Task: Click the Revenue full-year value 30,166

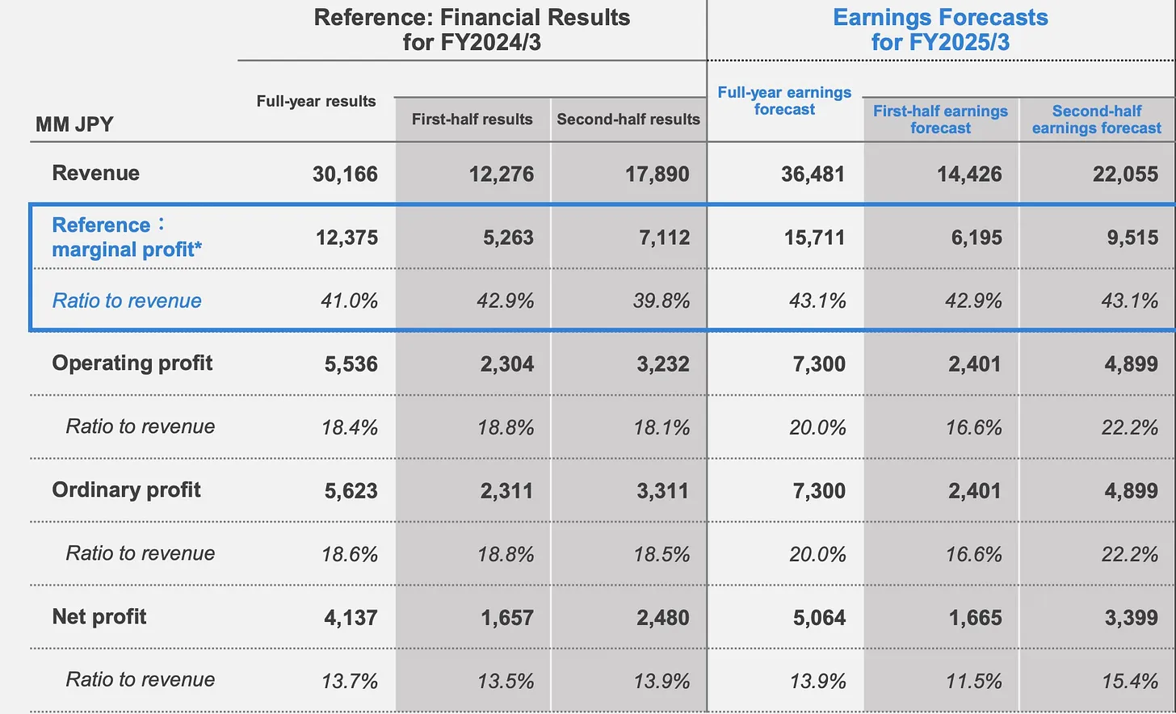Action: coord(345,174)
